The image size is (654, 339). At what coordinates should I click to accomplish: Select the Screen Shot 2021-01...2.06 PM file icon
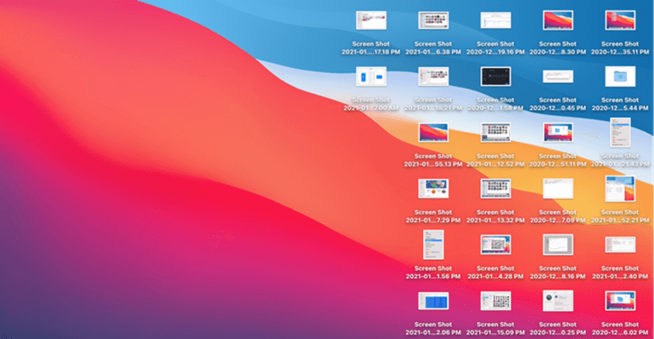click(x=433, y=301)
